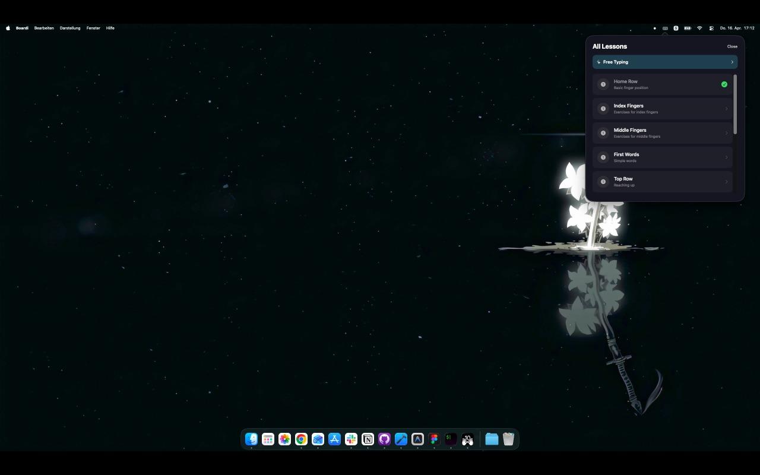
Task: Click the text 'Simple words'
Action: pos(625,161)
